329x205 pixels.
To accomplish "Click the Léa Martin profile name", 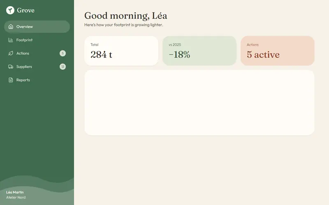I will (15, 192).
